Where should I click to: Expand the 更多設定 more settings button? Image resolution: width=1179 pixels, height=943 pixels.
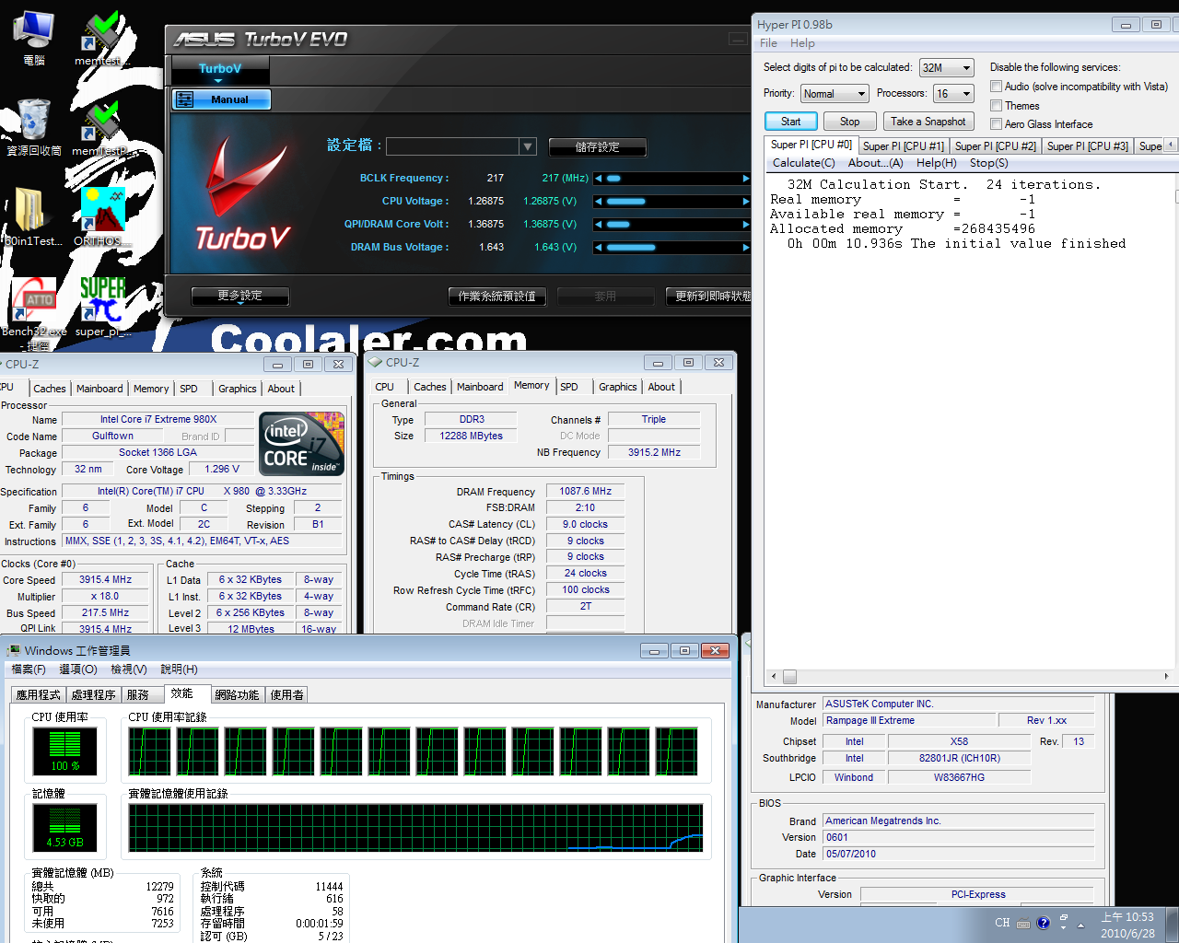[x=239, y=296]
